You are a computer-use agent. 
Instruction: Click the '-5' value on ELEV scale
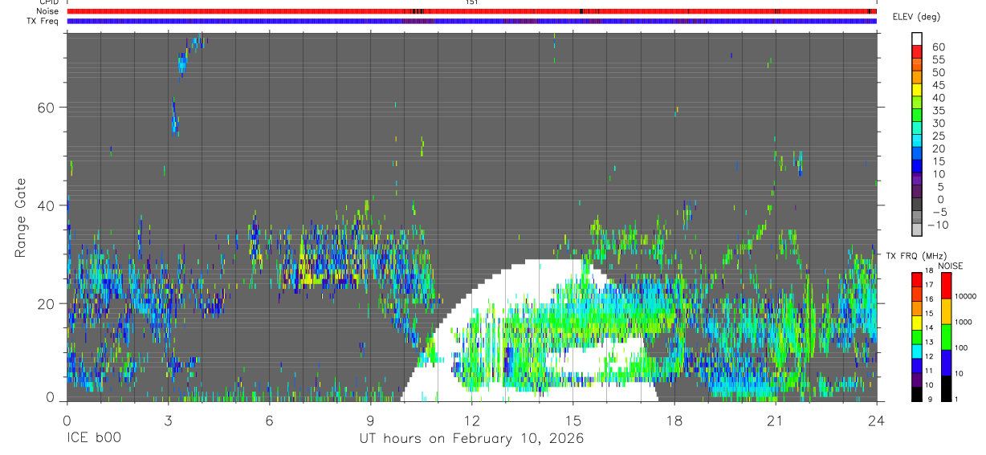[x=939, y=212]
